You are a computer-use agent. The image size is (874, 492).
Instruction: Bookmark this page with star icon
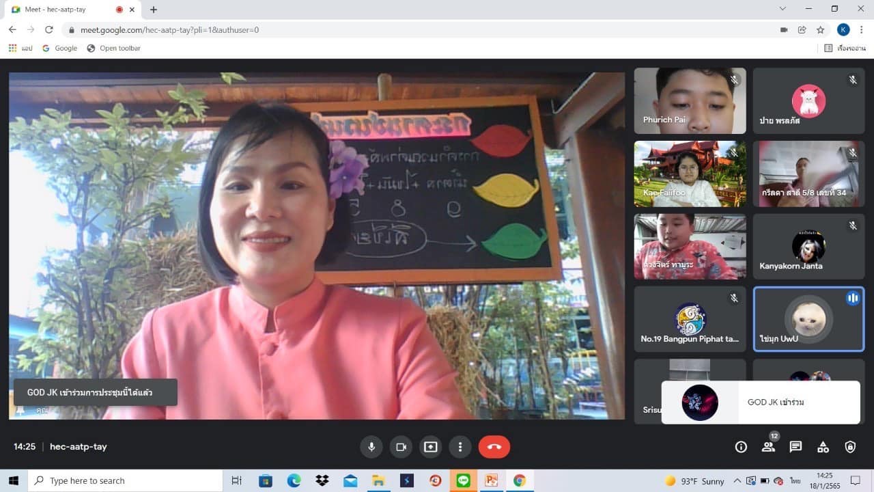click(x=821, y=30)
